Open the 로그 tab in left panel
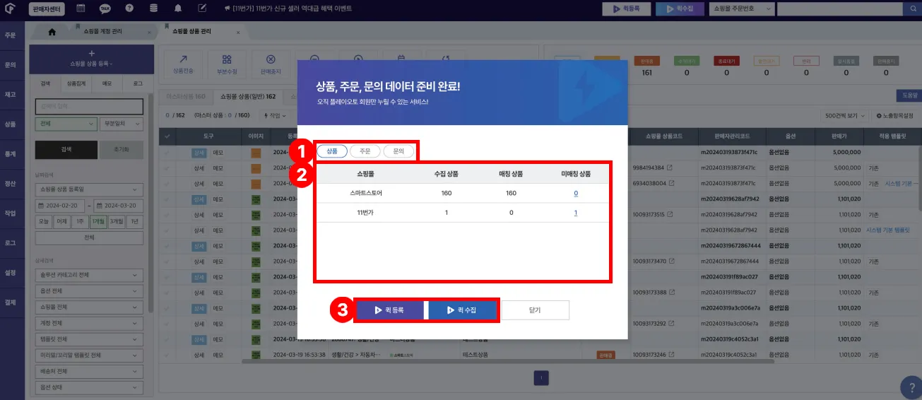 click(138, 83)
